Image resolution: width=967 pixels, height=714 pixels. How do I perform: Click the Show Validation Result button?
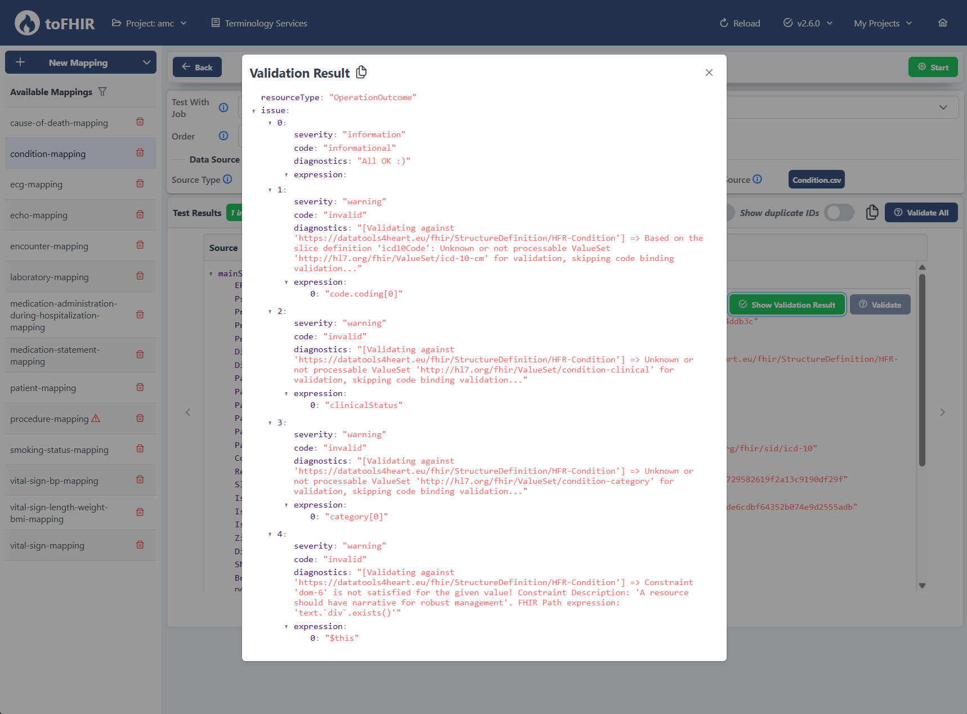tap(787, 305)
